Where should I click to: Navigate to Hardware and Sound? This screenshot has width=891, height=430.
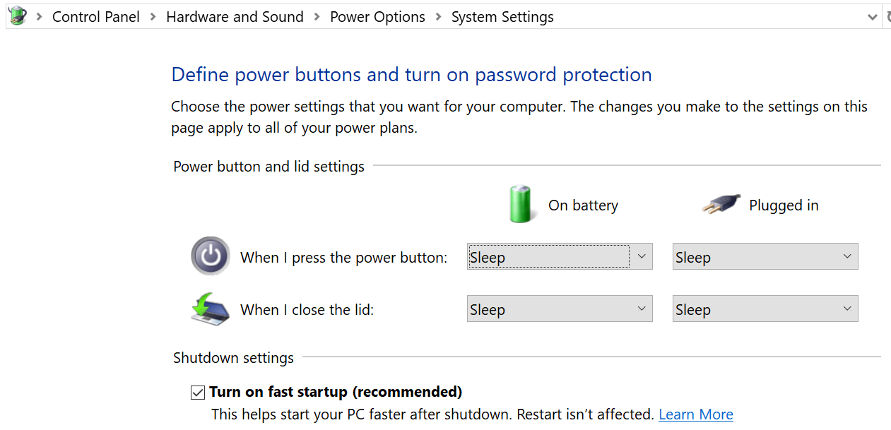(235, 16)
